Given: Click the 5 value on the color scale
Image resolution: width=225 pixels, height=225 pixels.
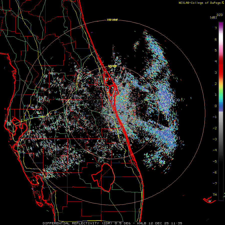Looking at the screenshot, I should (216, 50).
